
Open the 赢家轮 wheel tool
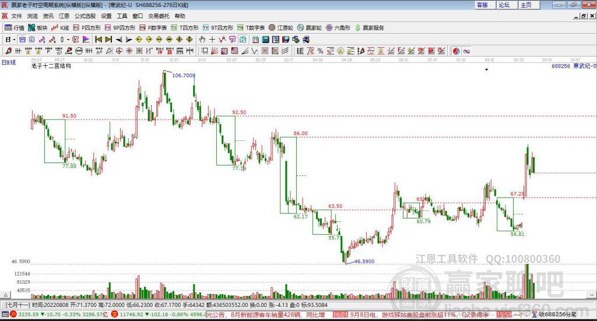tap(310, 28)
